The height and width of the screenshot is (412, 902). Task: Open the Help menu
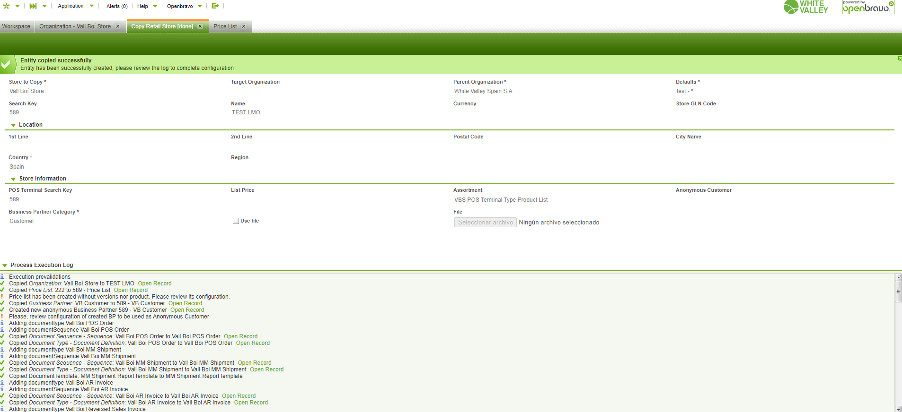[147, 6]
